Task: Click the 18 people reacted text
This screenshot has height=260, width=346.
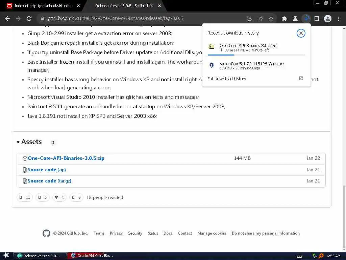Action: [105, 198]
